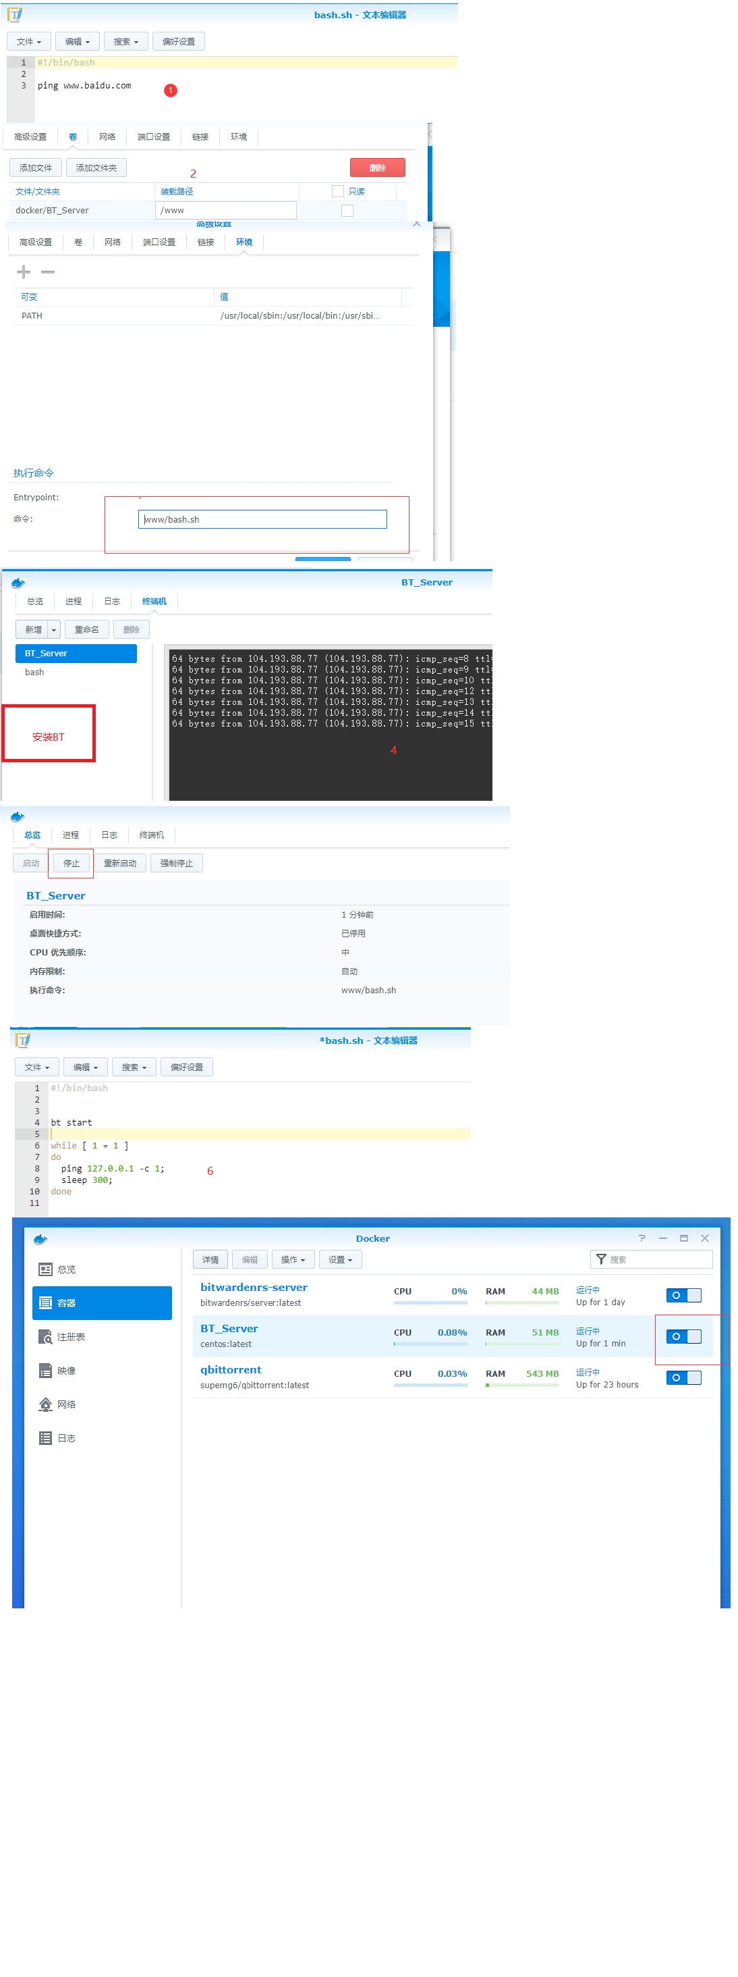
Task: Open the 操作 dropdown in Docker
Action: tap(293, 1259)
